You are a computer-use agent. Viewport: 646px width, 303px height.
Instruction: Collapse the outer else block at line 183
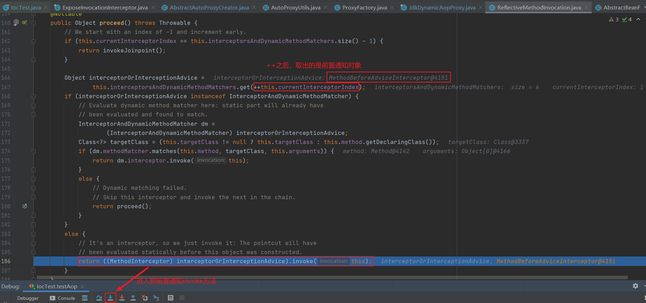(34, 234)
